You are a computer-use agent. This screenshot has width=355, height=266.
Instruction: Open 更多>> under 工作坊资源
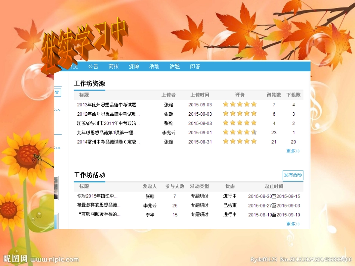293,151
